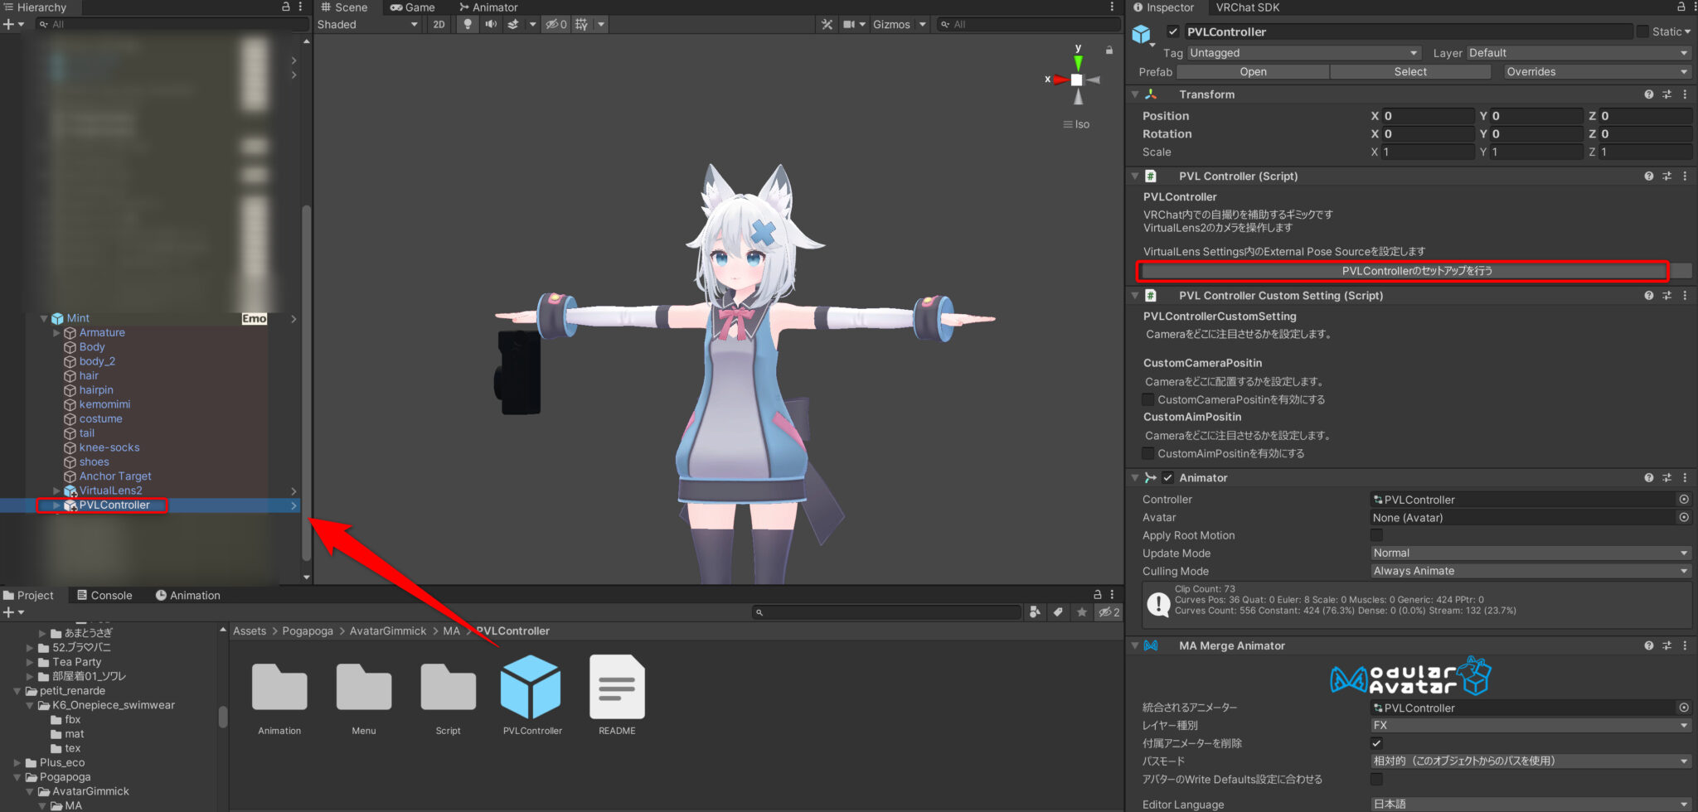
Task: Open the Update Mode dropdown
Action: click(x=1530, y=553)
